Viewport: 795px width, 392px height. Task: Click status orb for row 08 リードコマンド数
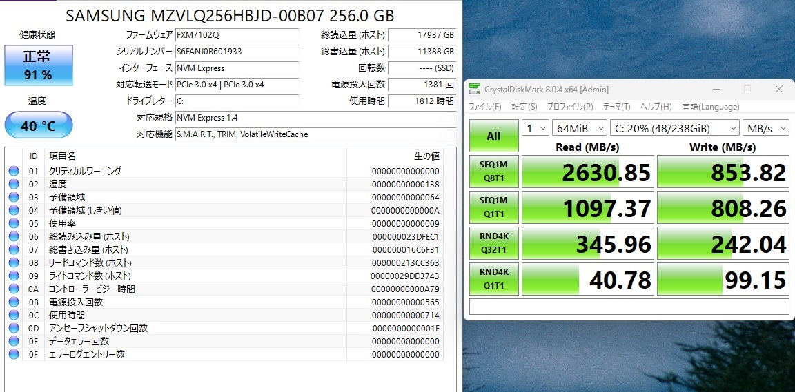[x=14, y=263]
